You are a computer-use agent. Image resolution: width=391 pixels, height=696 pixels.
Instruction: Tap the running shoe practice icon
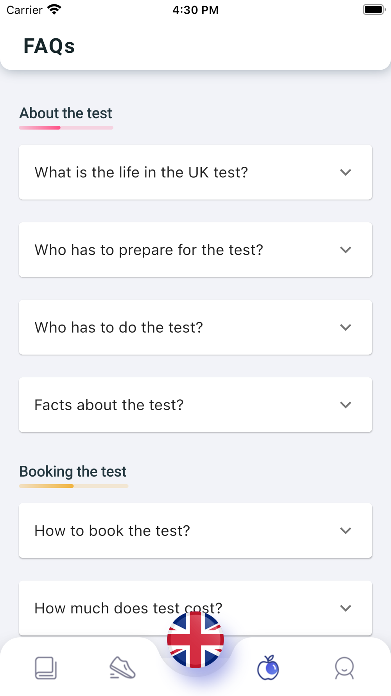coord(122,668)
